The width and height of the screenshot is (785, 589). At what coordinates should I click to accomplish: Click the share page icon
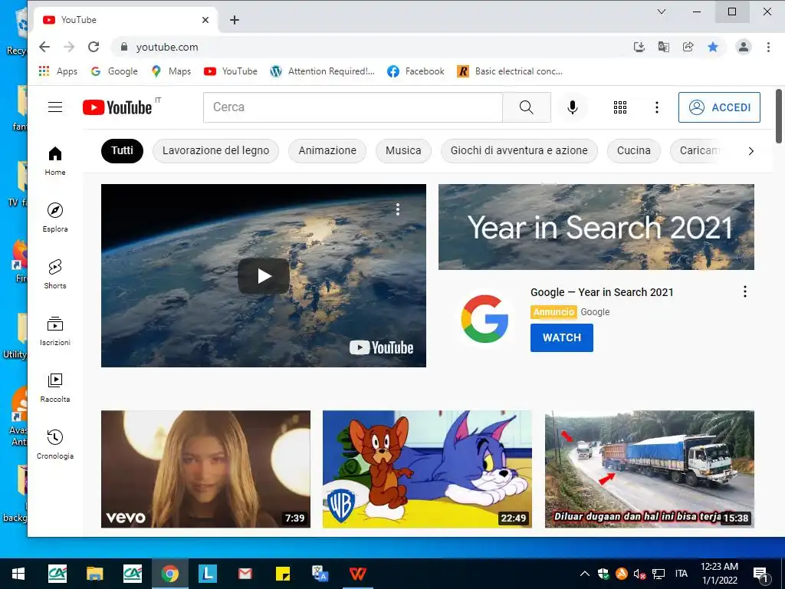(x=688, y=47)
